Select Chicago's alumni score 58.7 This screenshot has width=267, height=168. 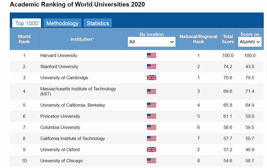click(250, 161)
